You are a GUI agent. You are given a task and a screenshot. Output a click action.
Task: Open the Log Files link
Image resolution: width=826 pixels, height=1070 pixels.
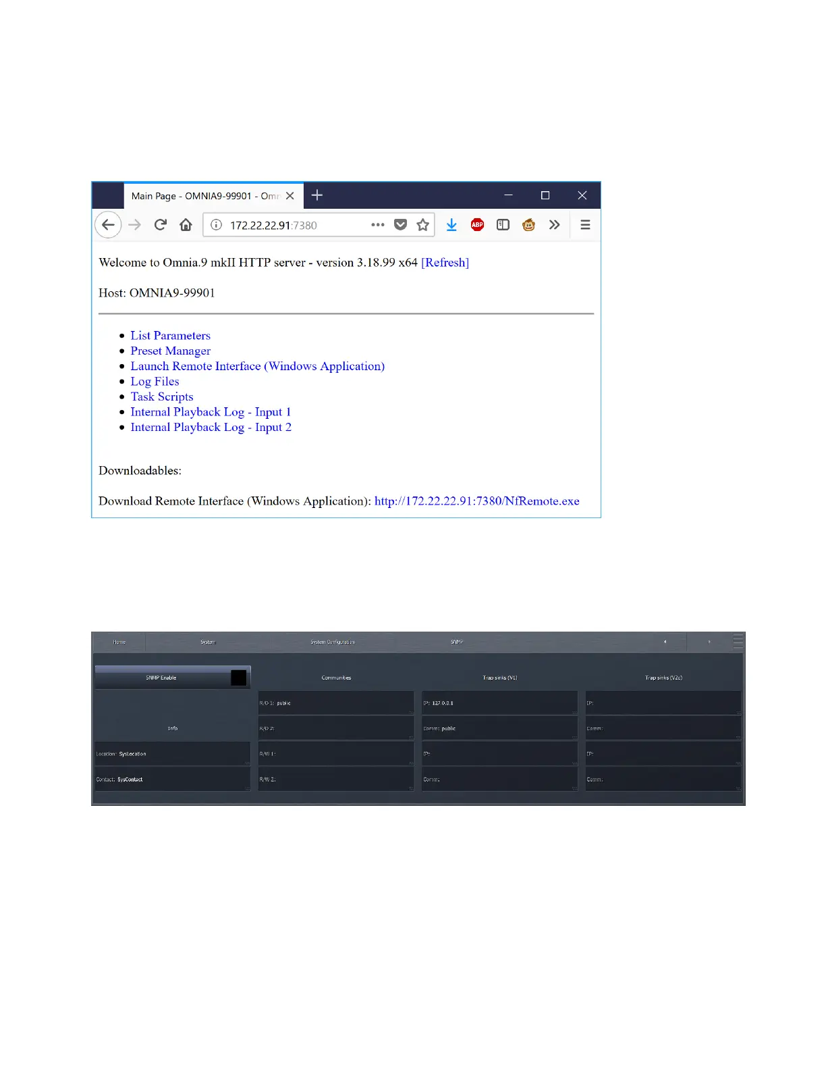tap(155, 382)
